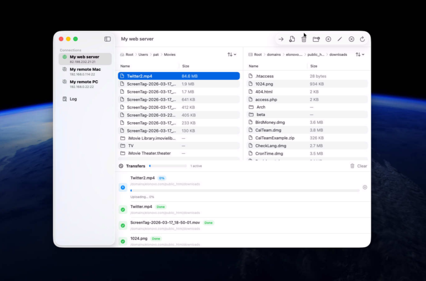Select 1024.png in the downloads file list

click(x=307, y=84)
